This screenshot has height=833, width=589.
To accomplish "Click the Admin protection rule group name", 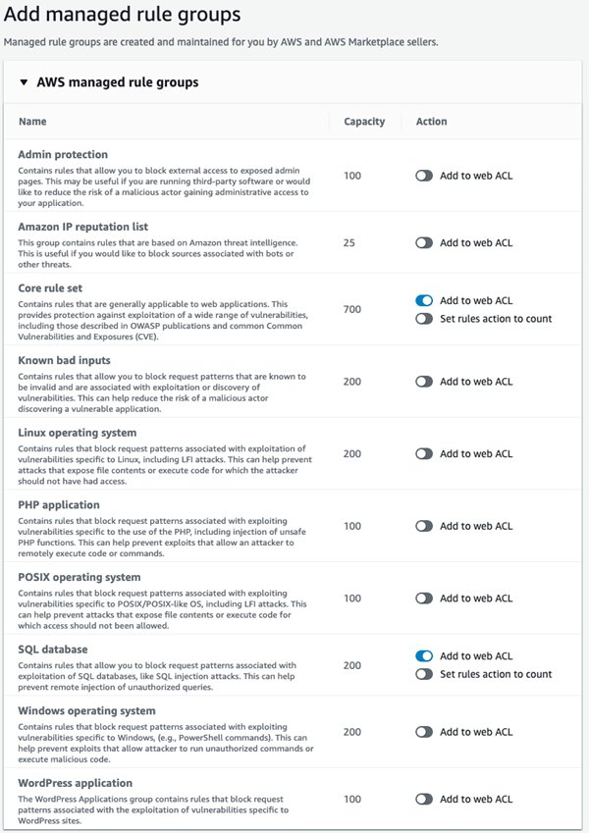I will point(63,154).
